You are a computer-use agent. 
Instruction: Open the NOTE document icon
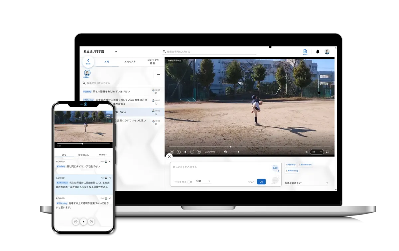[x=305, y=51]
